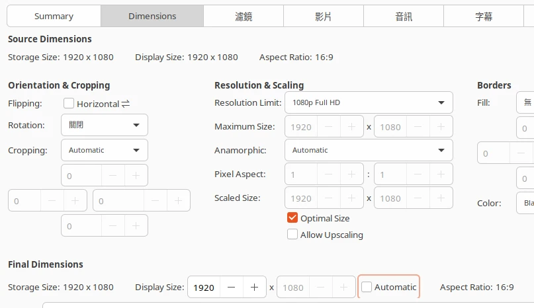Increase the top cropping value
534x308 pixels.
tap(136, 176)
